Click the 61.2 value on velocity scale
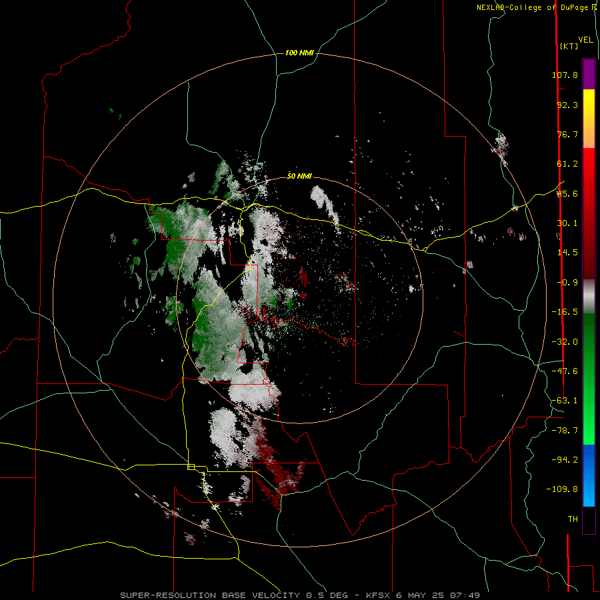 click(567, 164)
